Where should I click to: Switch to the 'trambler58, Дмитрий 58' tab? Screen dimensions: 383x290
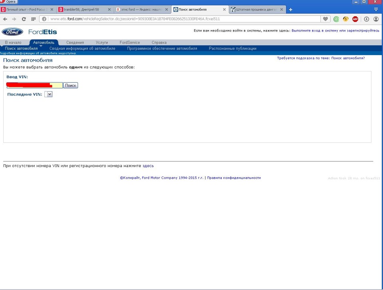pos(85,10)
